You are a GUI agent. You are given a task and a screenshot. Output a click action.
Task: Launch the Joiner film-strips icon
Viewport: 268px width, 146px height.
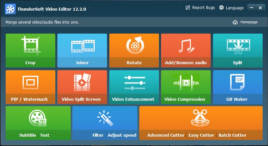click(83, 46)
